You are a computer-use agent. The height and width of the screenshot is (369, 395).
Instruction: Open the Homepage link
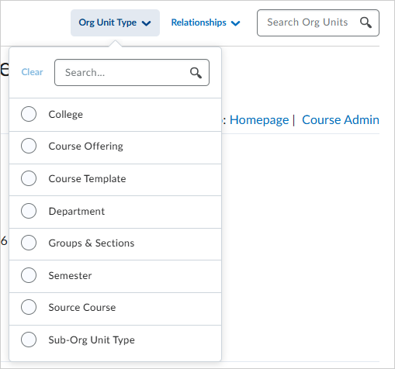click(x=259, y=120)
